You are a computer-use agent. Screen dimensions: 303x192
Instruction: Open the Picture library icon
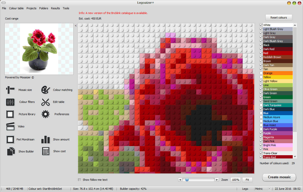(10, 114)
